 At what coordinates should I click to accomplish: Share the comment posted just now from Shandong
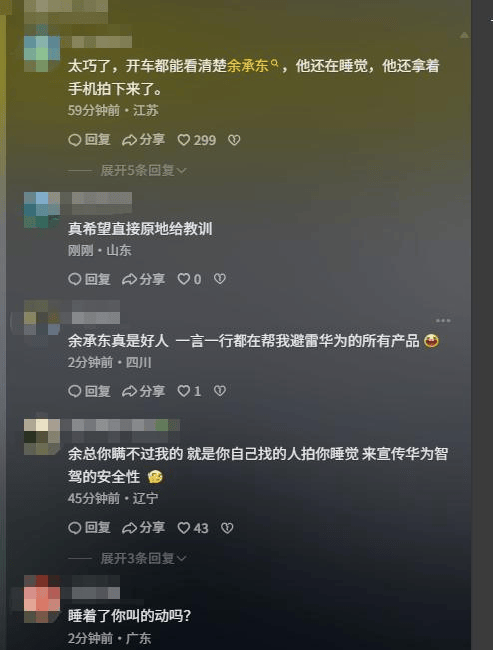pos(143,279)
